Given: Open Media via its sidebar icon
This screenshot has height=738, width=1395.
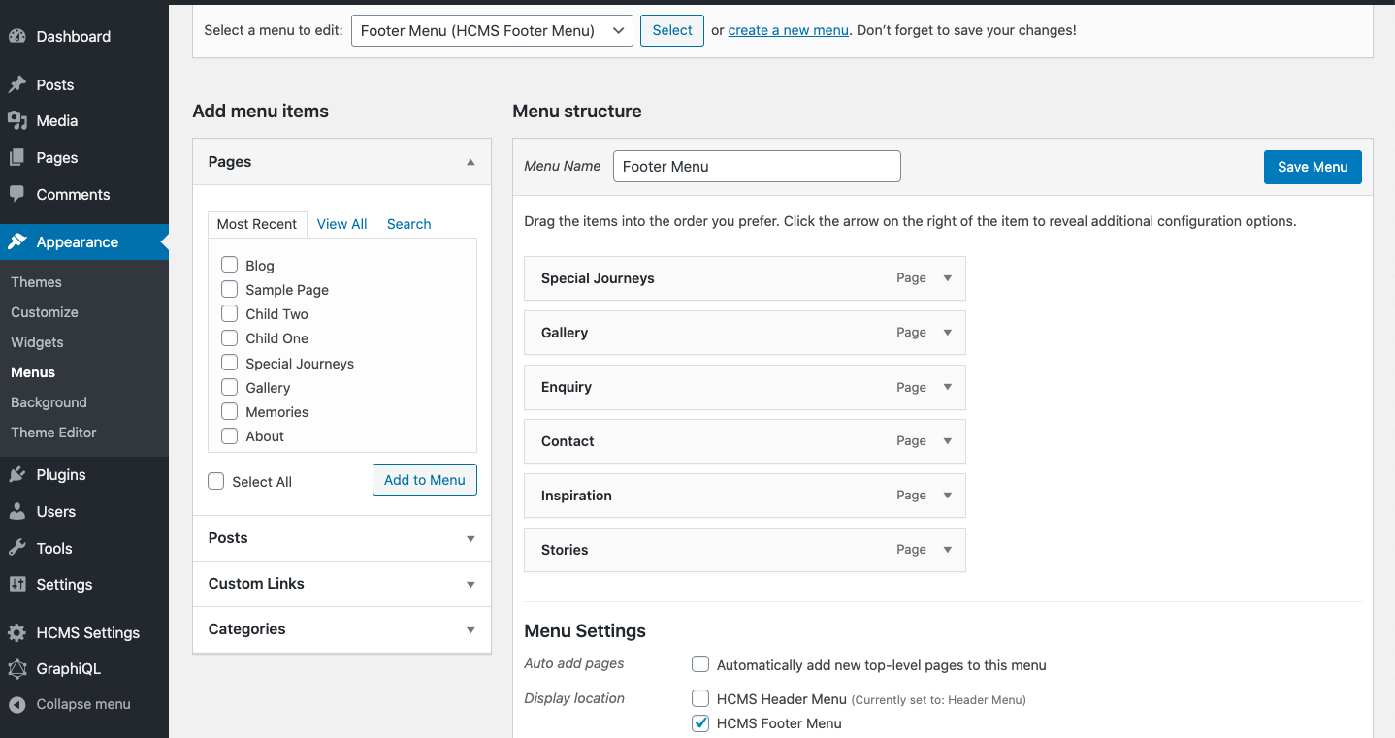Looking at the screenshot, I should click(17, 121).
